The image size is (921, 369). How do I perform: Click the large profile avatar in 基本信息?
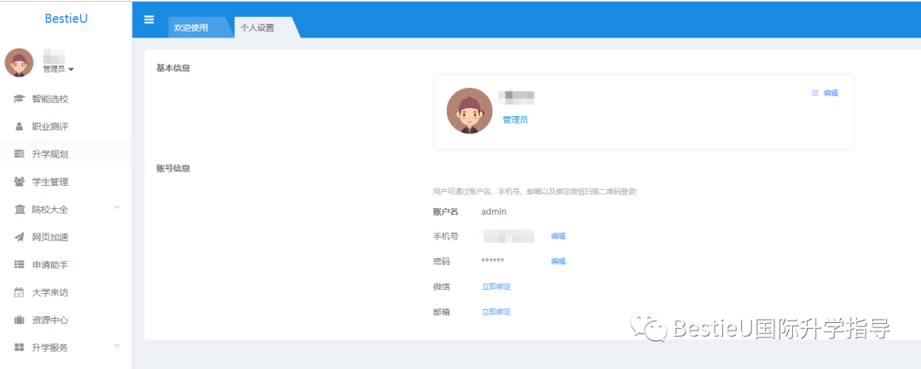click(x=469, y=111)
